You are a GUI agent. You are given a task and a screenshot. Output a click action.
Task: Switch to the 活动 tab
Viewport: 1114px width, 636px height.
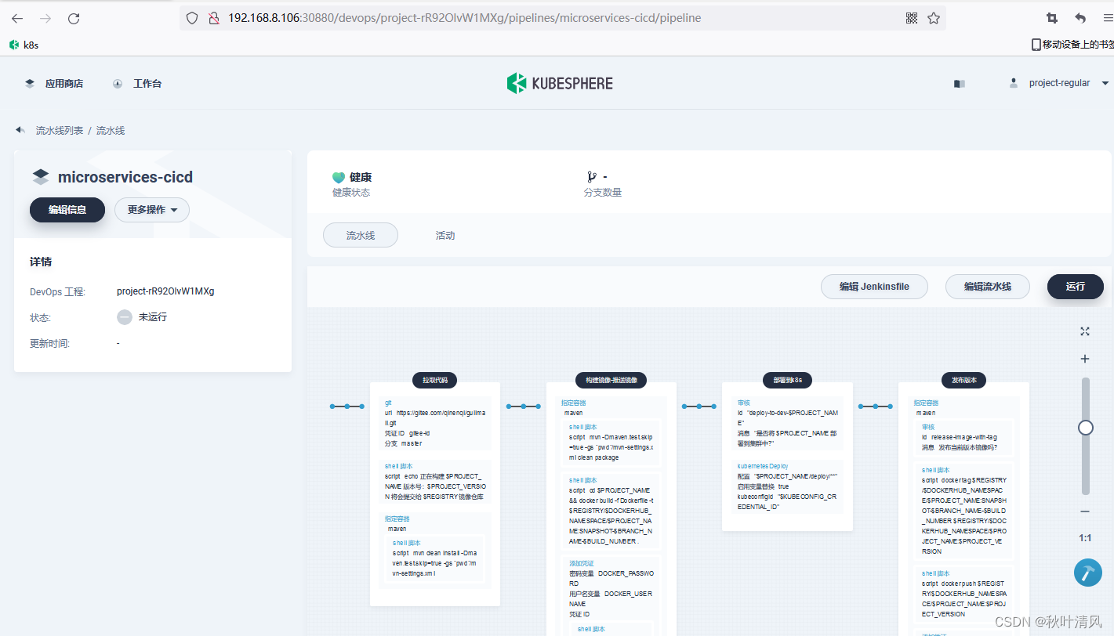pyautogui.click(x=445, y=235)
